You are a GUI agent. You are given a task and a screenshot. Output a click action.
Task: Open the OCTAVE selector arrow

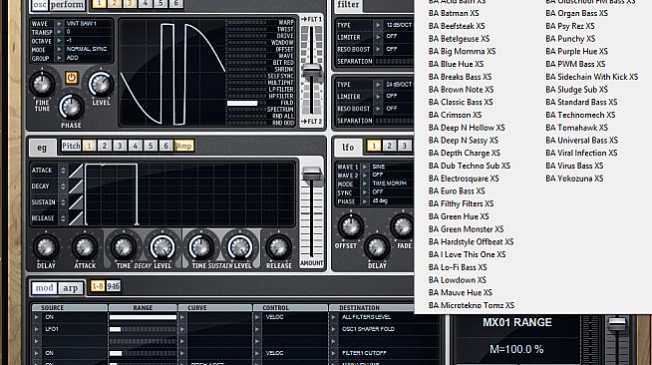click(x=59, y=41)
